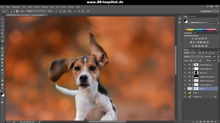Select the Eraser tool
The width and height of the screenshot is (220, 123).
point(2,55)
